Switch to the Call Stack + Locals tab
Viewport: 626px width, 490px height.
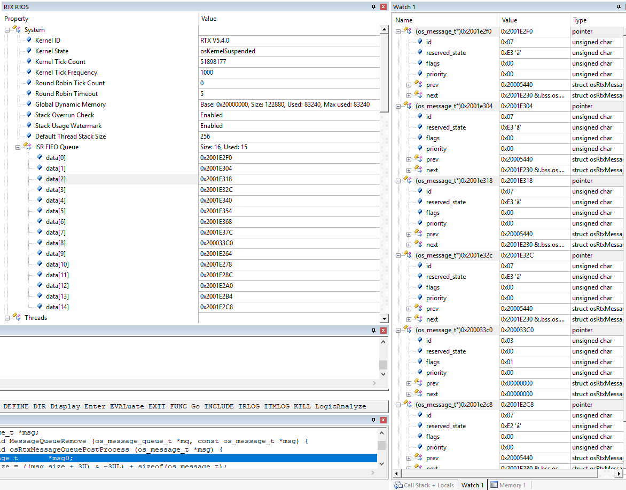click(424, 485)
